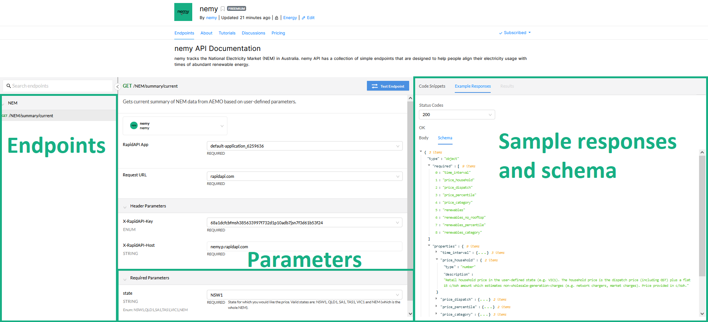Open the Subscribed dropdown
This screenshot has width=708, height=322.
click(x=515, y=33)
